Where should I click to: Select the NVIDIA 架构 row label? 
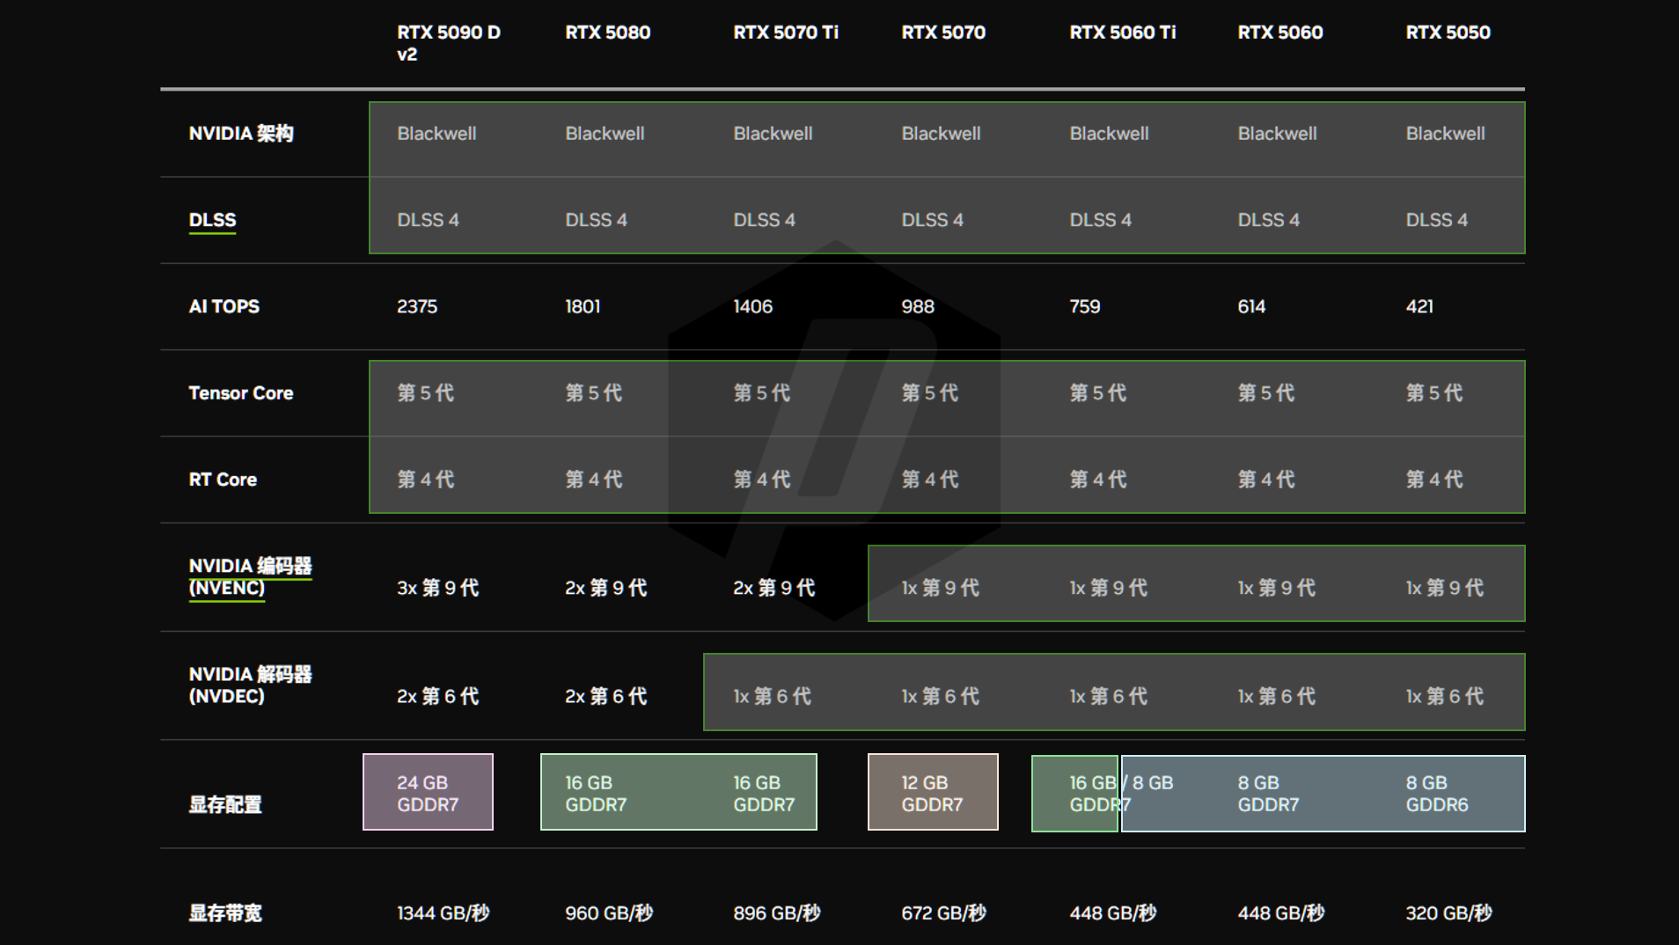[240, 134]
